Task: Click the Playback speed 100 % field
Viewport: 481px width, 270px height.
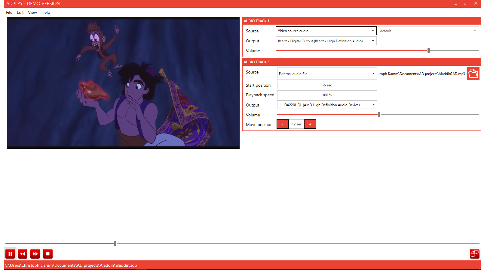Action: [327, 95]
